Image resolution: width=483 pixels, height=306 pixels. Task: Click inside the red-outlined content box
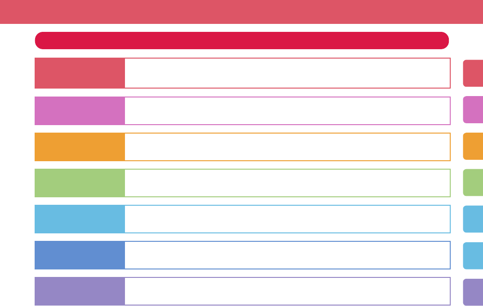pyautogui.click(x=287, y=73)
